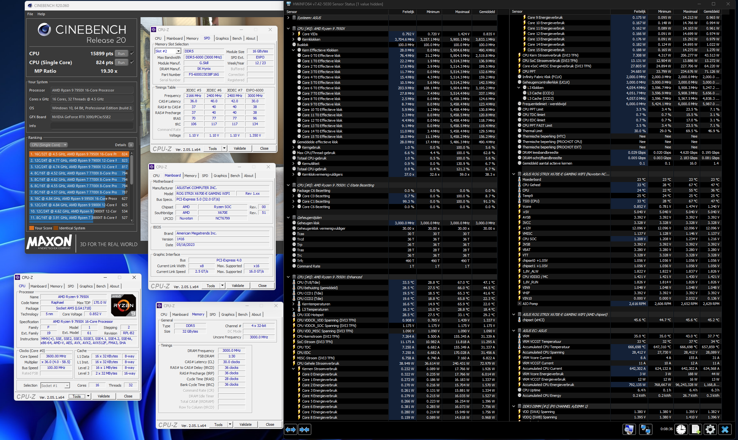Click the Details arrow button in Ranking

(131, 145)
